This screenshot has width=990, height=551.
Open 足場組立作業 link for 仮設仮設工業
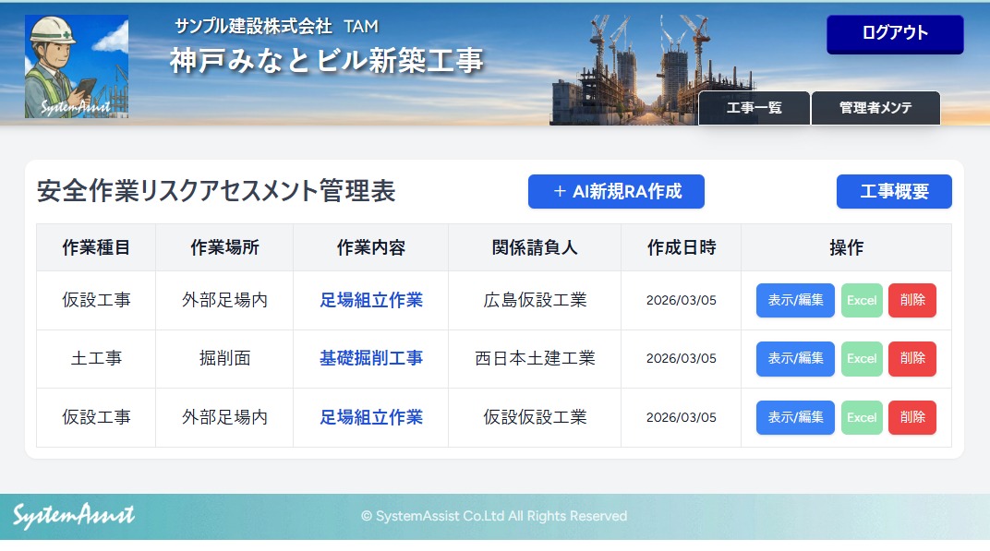[x=370, y=417]
